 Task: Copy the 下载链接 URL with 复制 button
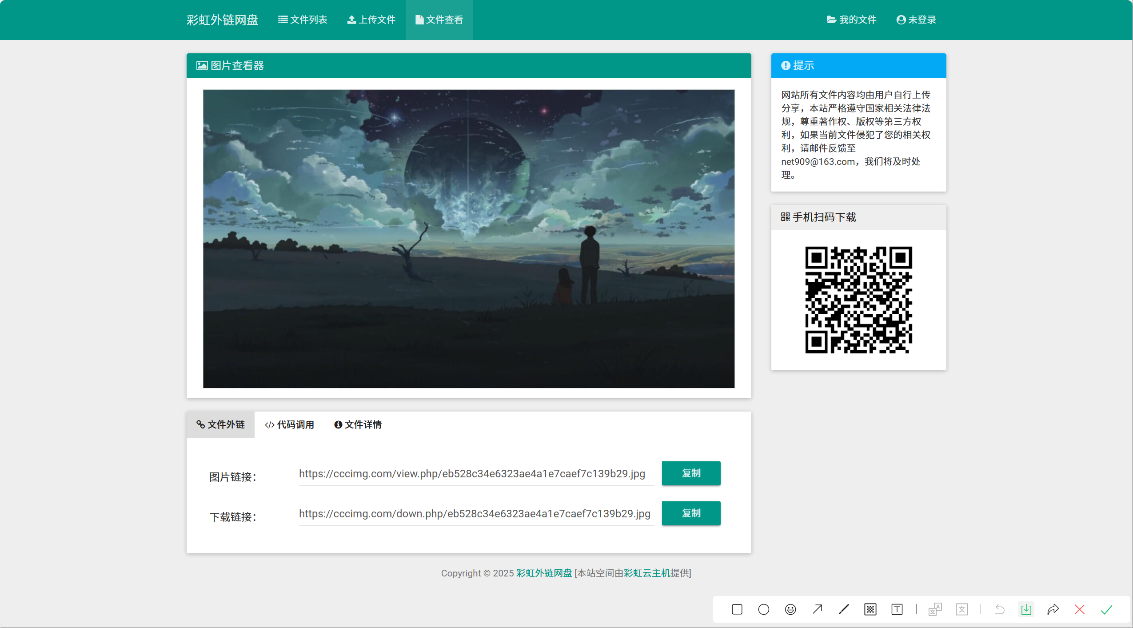click(691, 513)
